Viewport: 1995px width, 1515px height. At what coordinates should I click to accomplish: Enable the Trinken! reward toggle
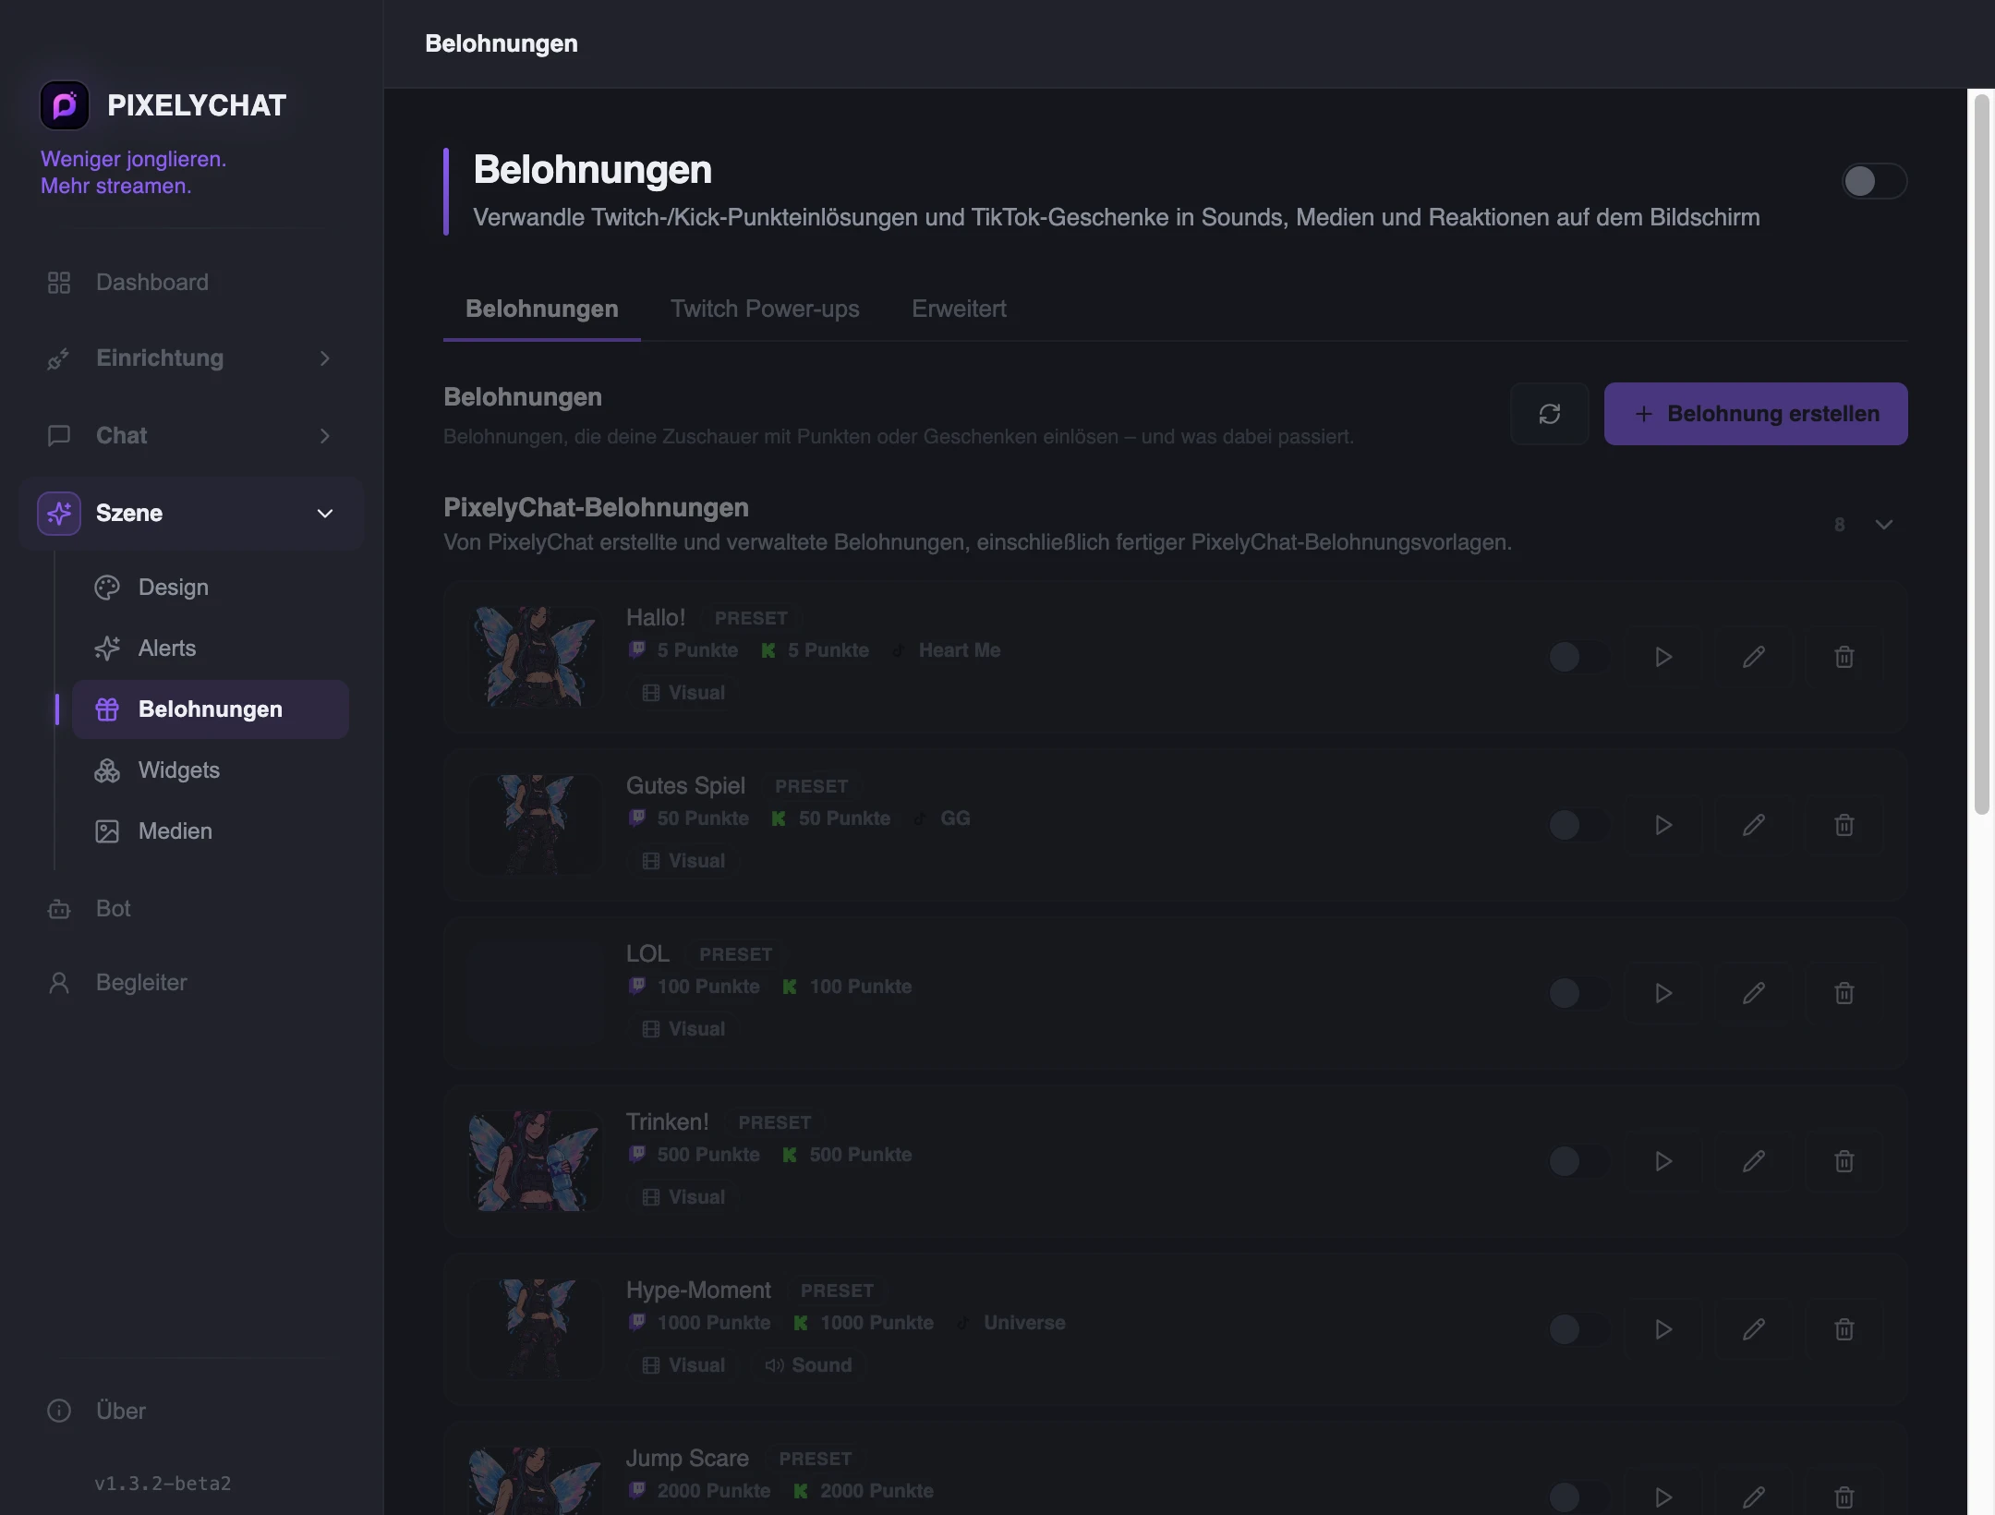click(1578, 1161)
